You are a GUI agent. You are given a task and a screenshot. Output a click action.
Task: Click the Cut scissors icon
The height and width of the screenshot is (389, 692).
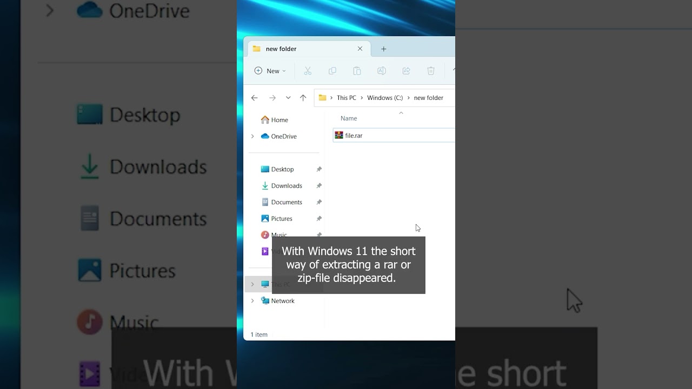(x=308, y=71)
